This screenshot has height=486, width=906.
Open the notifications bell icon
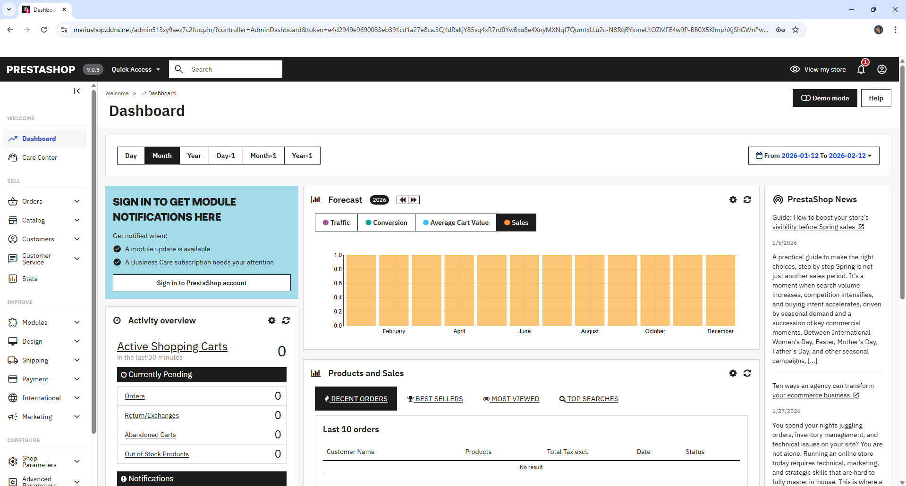[x=861, y=70]
